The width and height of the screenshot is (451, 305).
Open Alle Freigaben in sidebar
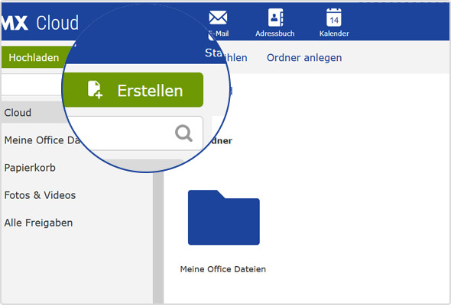click(38, 223)
